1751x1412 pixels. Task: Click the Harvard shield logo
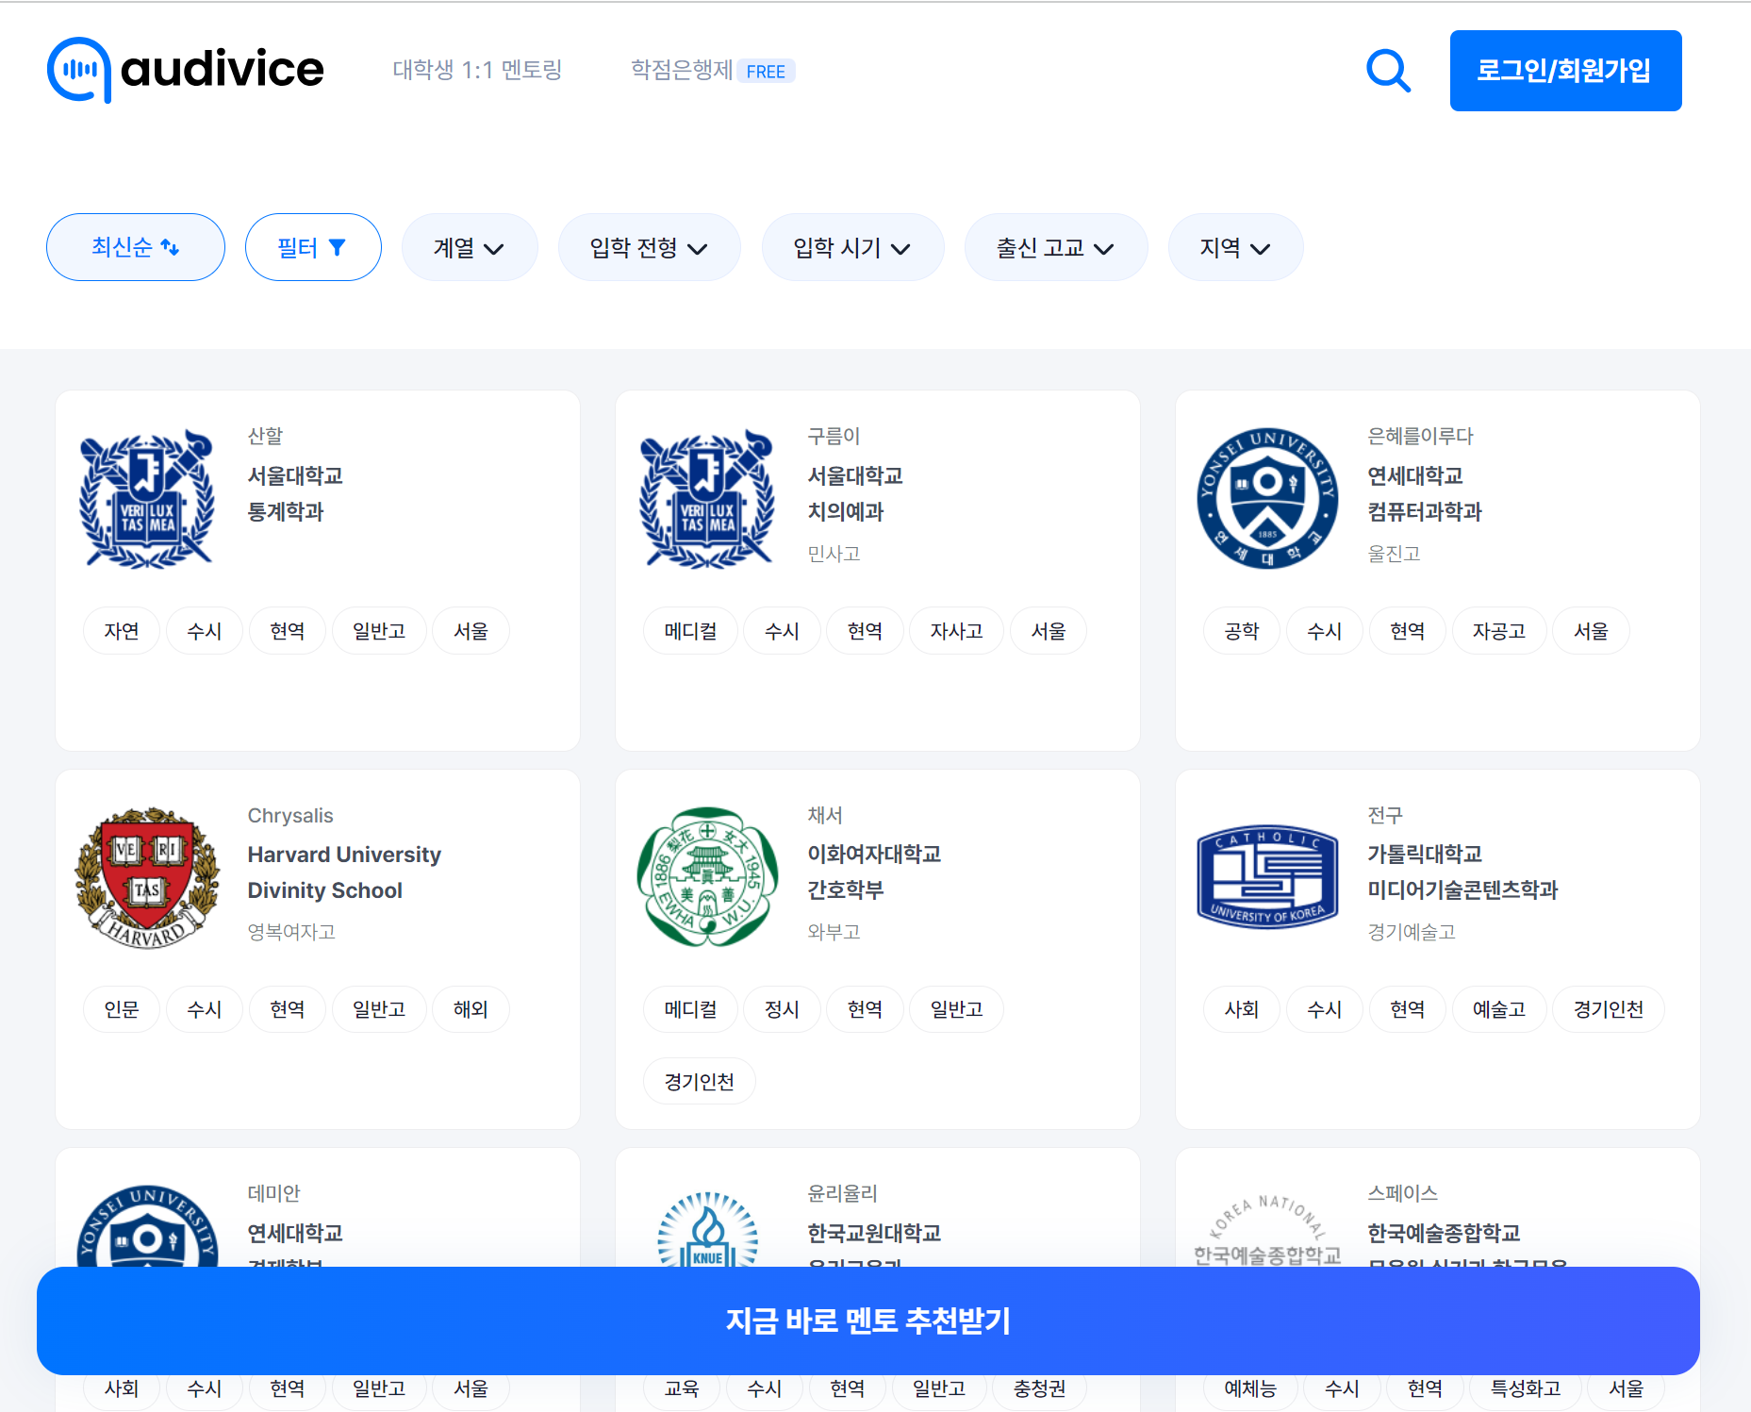(x=147, y=877)
